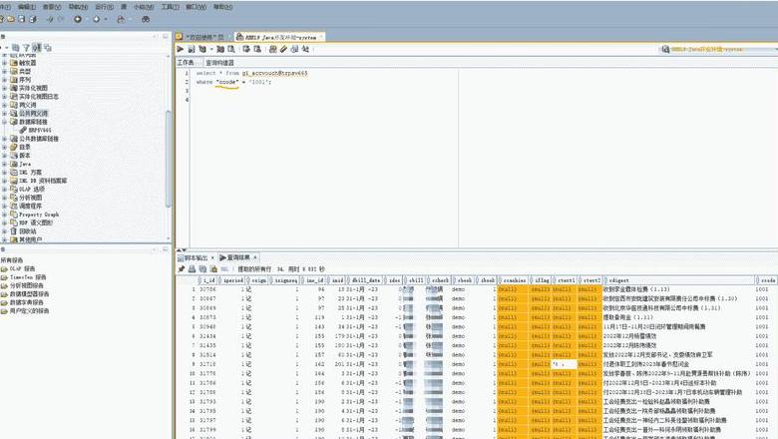Freeze the query result with the pin icon
Image resolution: width=778 pixels, height=439 pixels.
click(x=182, y=268)
